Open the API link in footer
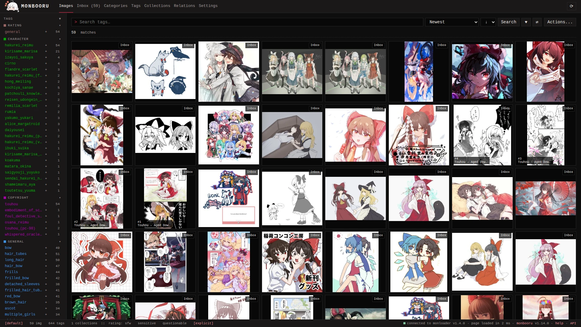The width and height of the screenshot is (581, 327). pos(573,323)
